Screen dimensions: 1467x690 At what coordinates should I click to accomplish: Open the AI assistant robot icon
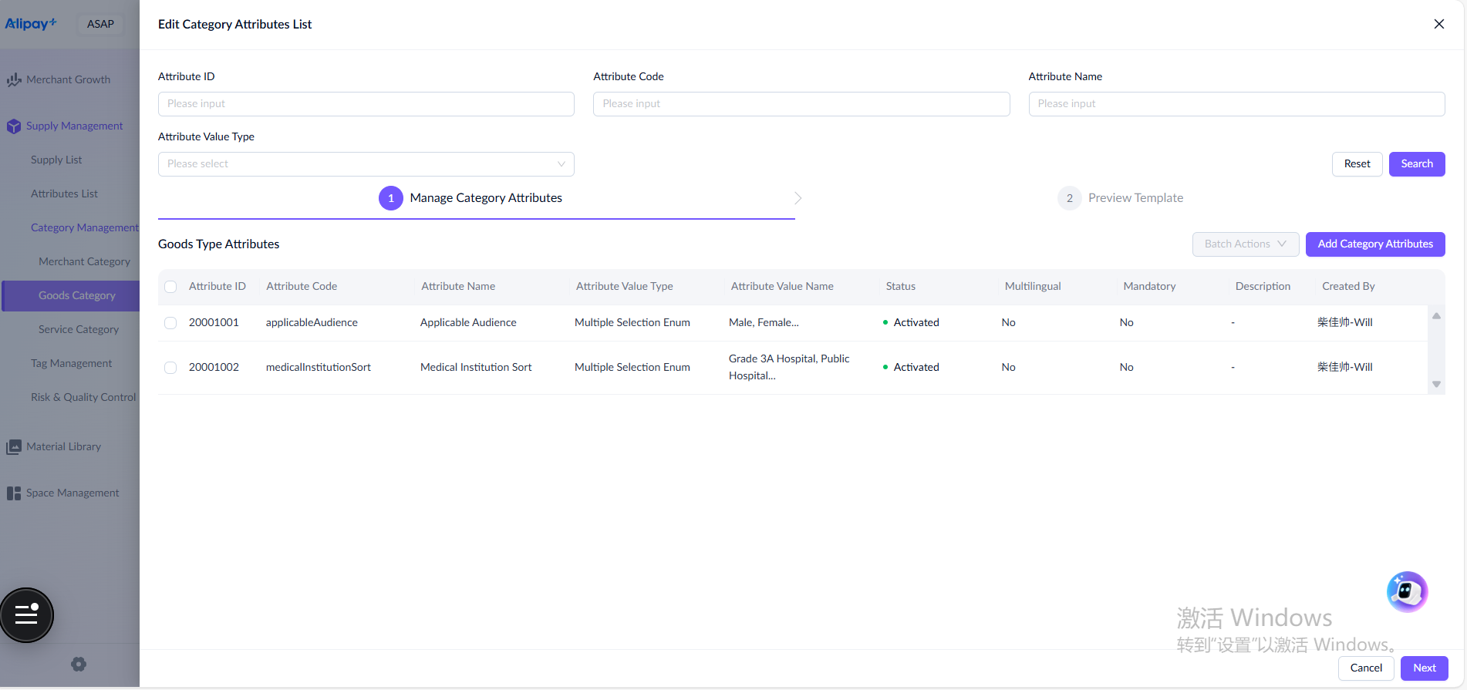click(x=1407, y=592)
